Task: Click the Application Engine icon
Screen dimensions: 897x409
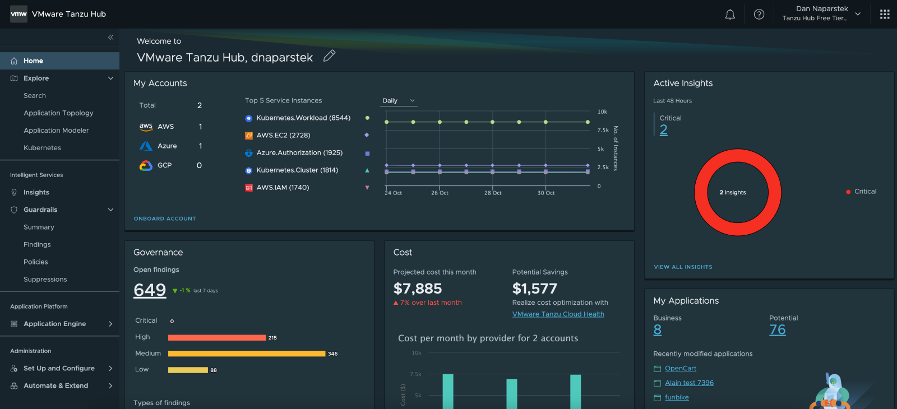Action: pos(14,324)
